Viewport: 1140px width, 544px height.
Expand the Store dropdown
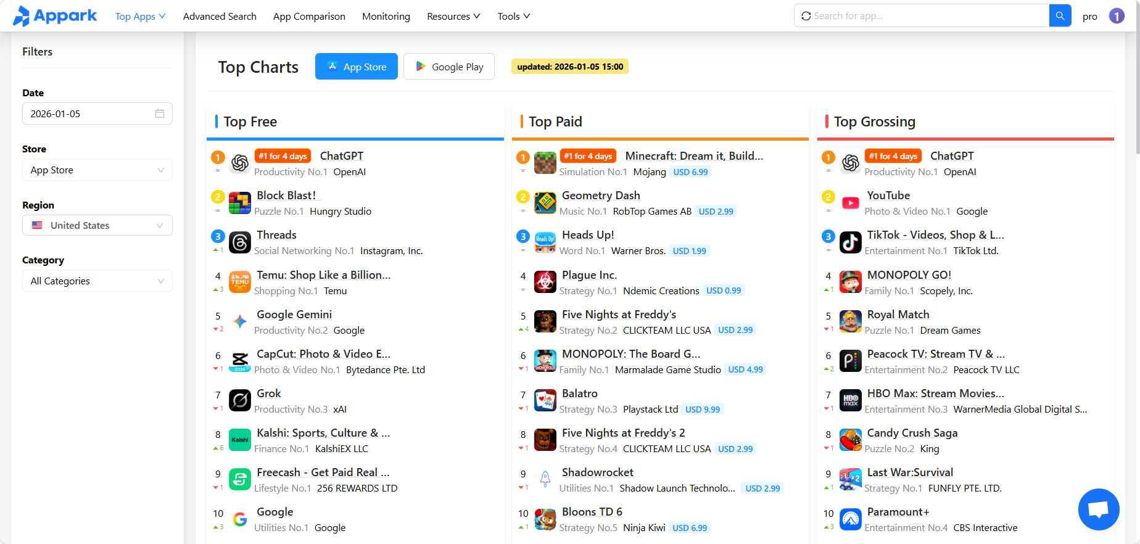(x=97, y=170)
